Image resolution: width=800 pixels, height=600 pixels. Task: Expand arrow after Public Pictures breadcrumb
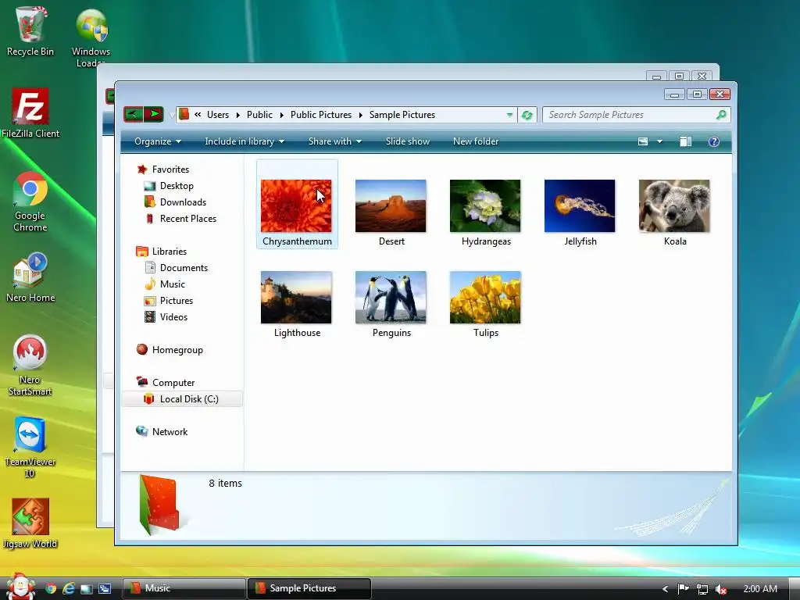360,115
